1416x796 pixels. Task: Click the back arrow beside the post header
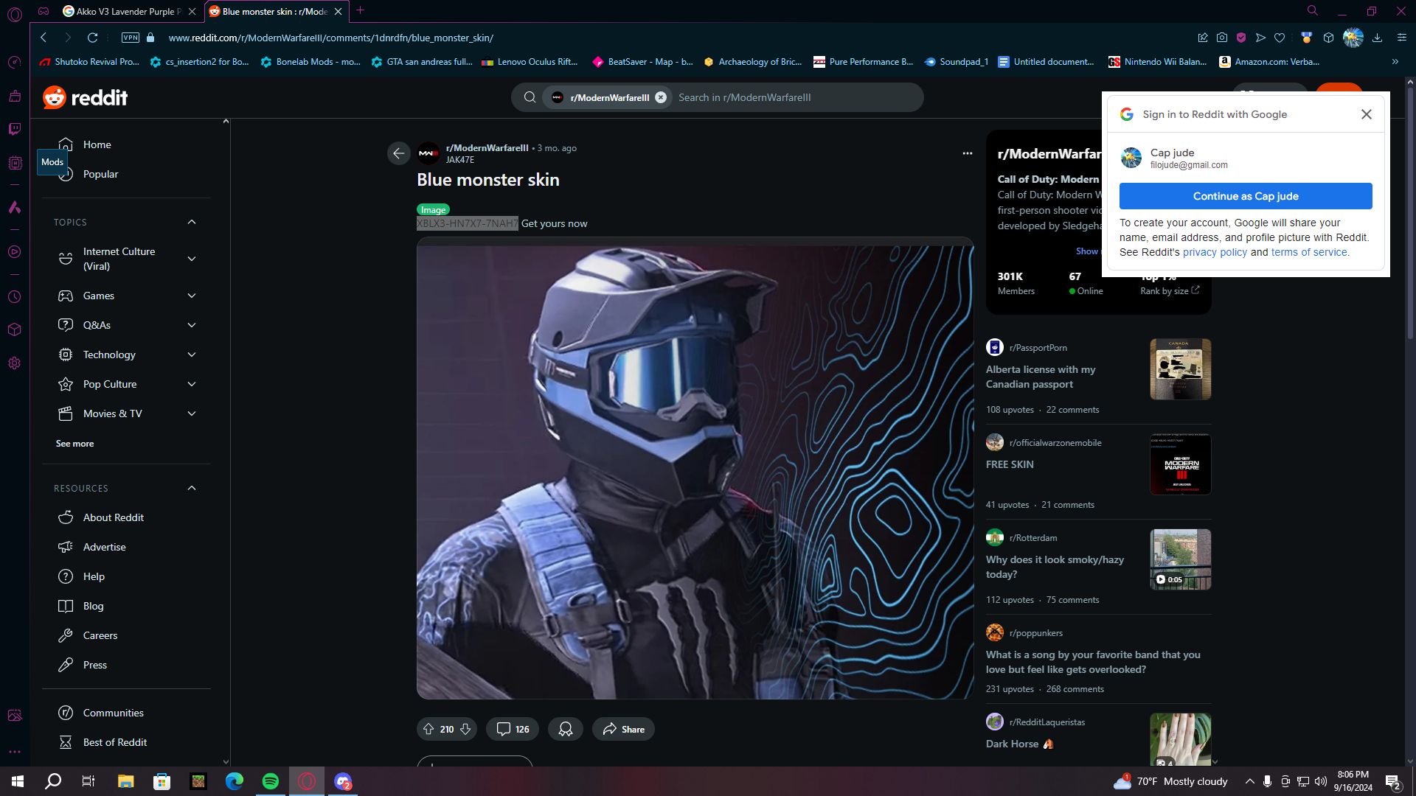399,153
